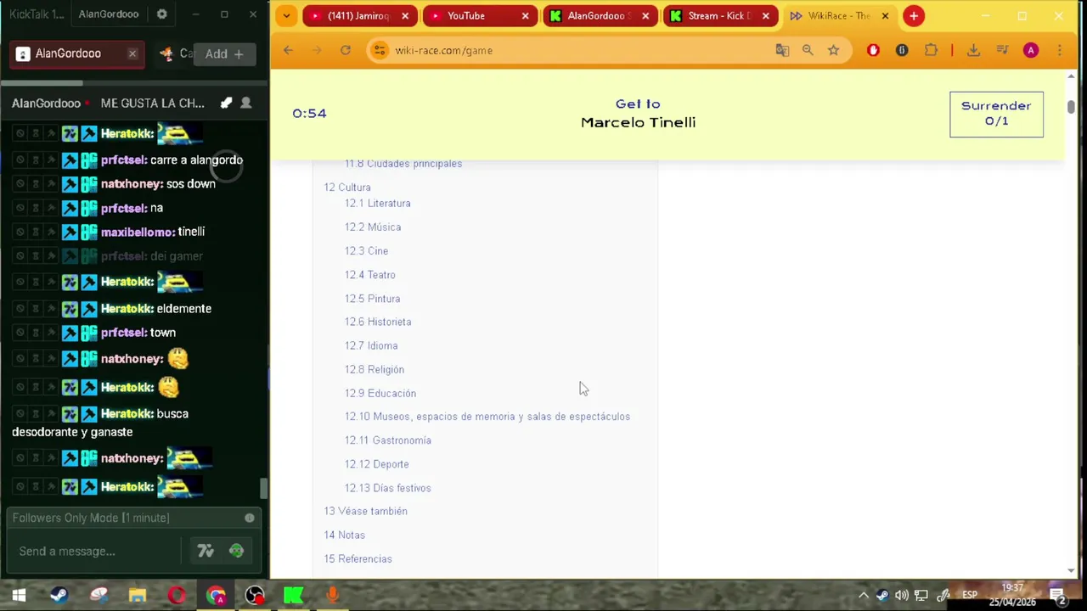Go to 12.9 Educación section

(x=380, y=394)
